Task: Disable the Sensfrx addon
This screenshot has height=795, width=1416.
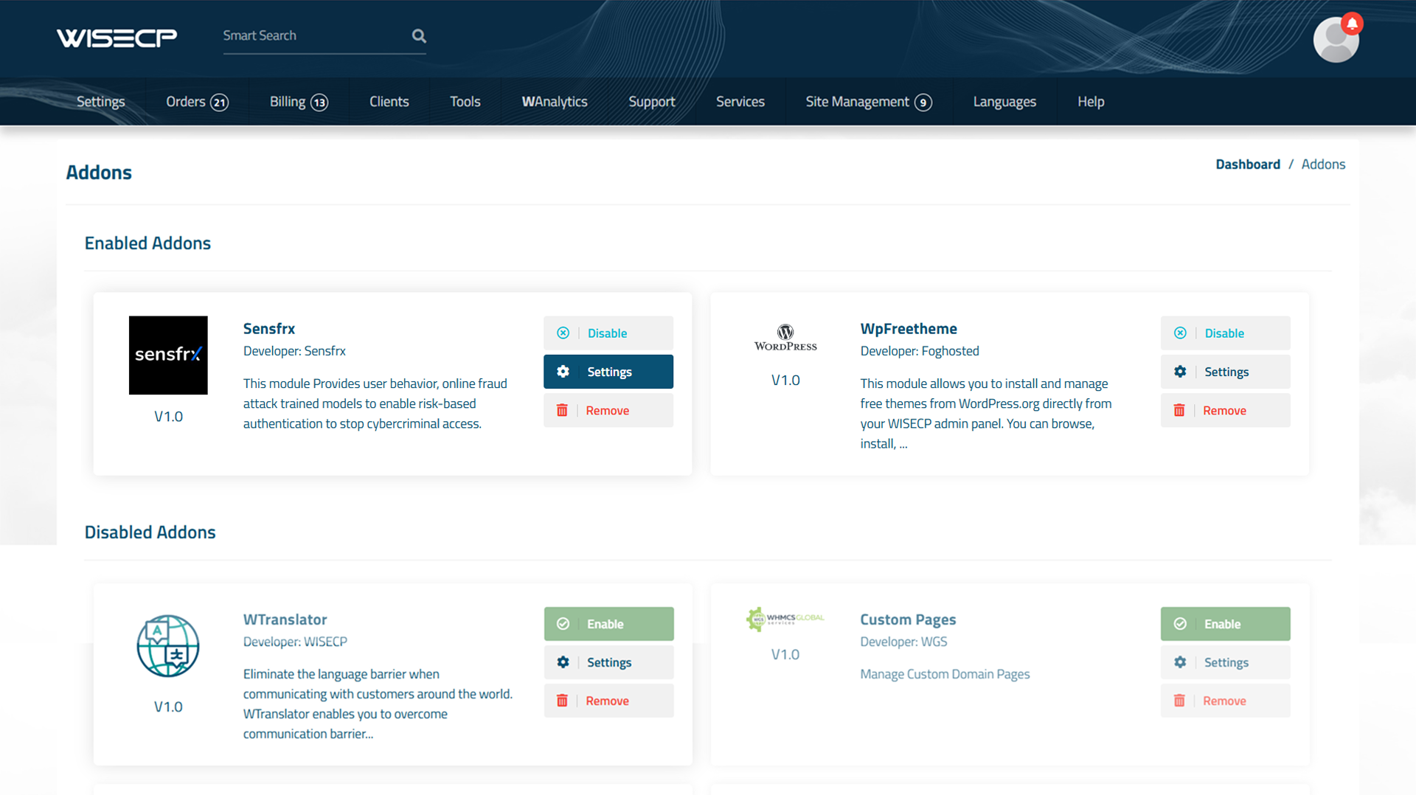Action: point(608,333)
